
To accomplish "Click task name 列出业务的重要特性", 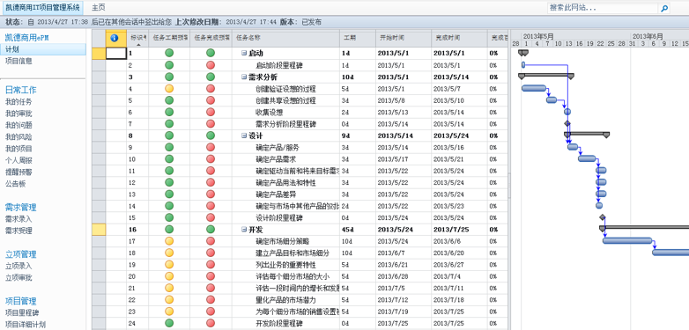I will coord(285,265).
